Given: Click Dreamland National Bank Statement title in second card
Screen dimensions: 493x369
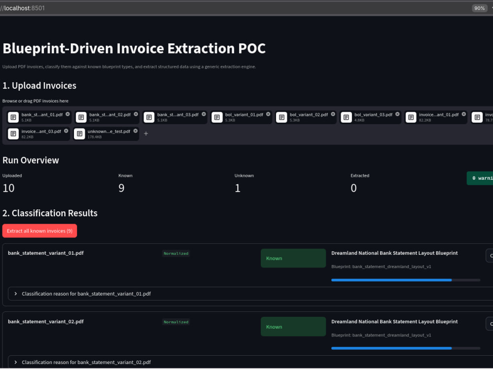Looking at the screenshot, I should 394,322.
